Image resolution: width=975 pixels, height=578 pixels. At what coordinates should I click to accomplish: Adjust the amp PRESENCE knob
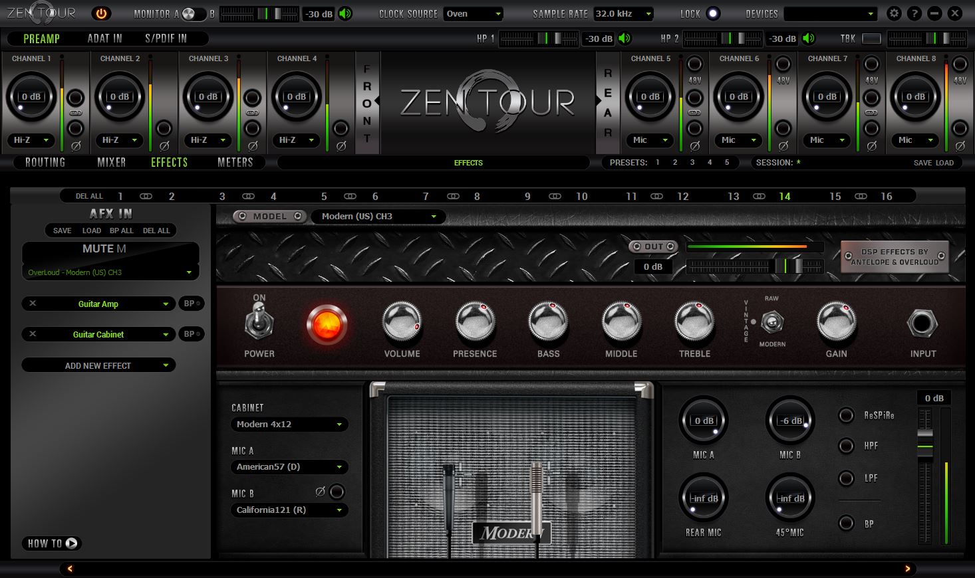[x=475, y=322]
